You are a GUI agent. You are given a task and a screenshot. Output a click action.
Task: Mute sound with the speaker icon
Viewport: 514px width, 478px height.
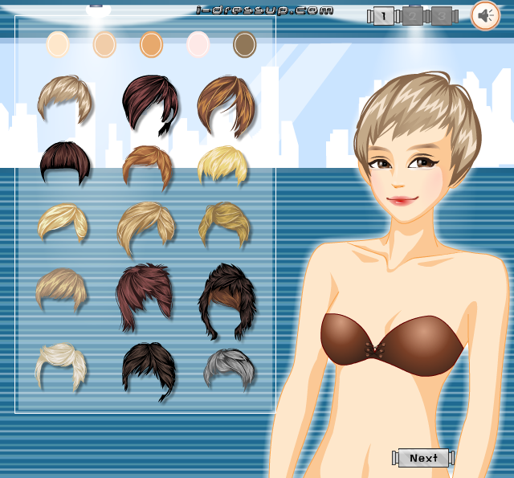[485, 15]
